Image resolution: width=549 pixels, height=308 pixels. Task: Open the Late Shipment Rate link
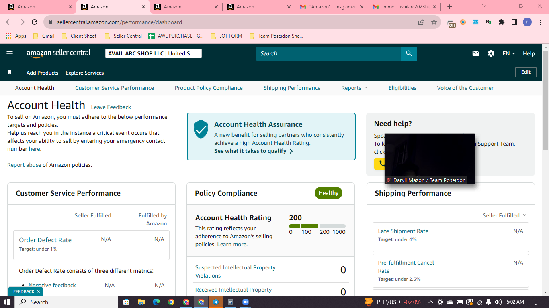tap(403, 231)
